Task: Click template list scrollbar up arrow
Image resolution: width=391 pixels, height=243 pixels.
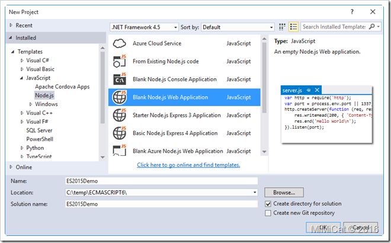Action: tap(264, 39)
